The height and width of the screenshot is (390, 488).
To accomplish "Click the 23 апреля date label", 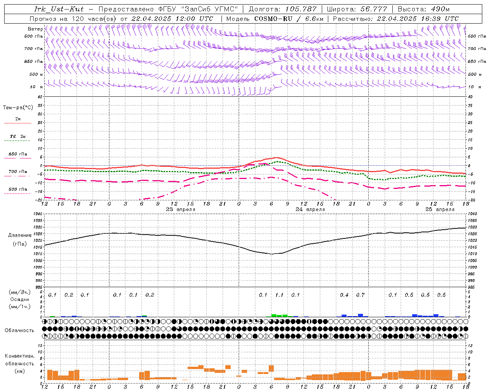I will click(181, 209).
